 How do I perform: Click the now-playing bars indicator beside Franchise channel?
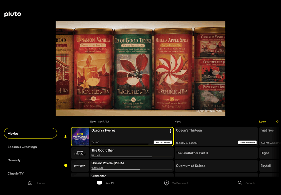point(66,137)
